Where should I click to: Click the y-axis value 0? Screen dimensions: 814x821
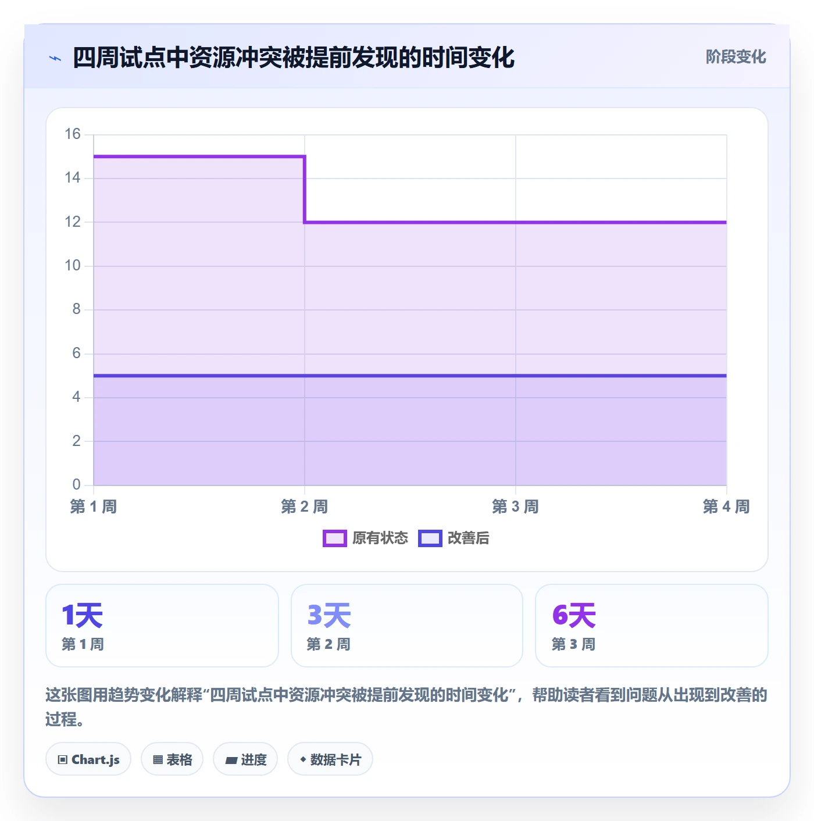coord(76,485)
